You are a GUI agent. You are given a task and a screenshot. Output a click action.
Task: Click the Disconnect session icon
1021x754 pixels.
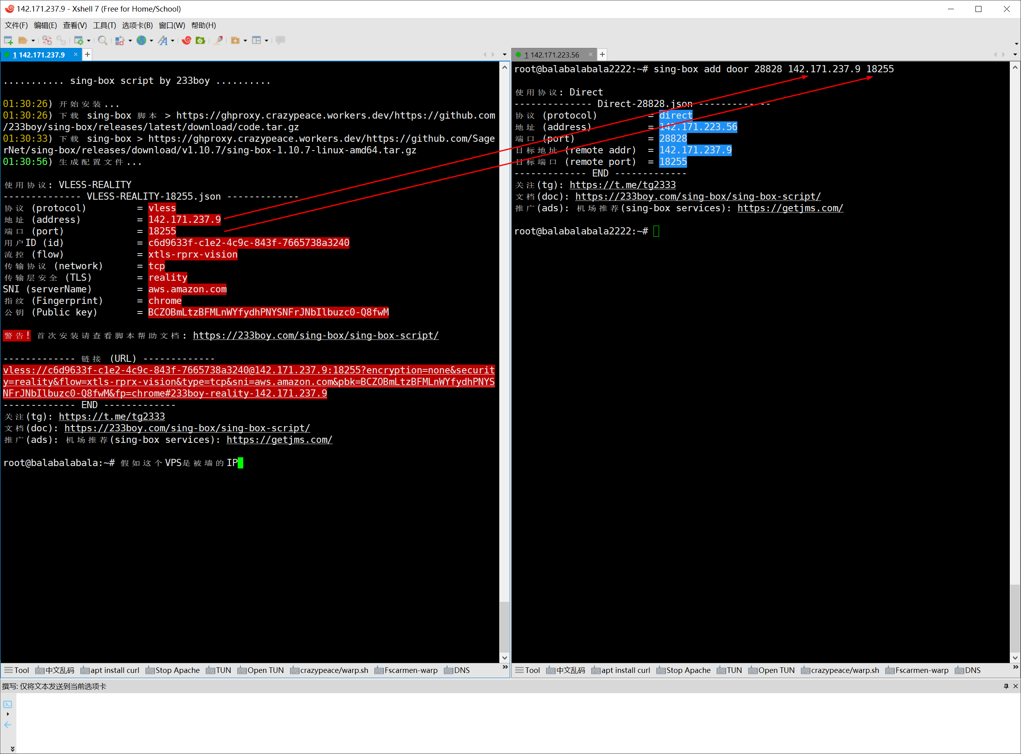pyautogui.click(x=47, y=41)
